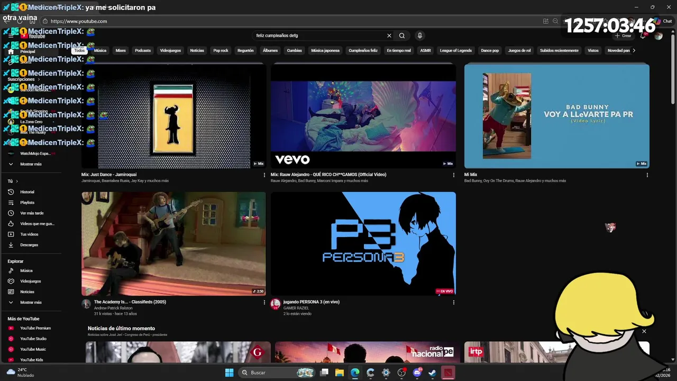Image resolution: width=677 pixels, height=381 pixels.
Task: Click the YouTube search magnifier button
Action: (x=402, y=35)
